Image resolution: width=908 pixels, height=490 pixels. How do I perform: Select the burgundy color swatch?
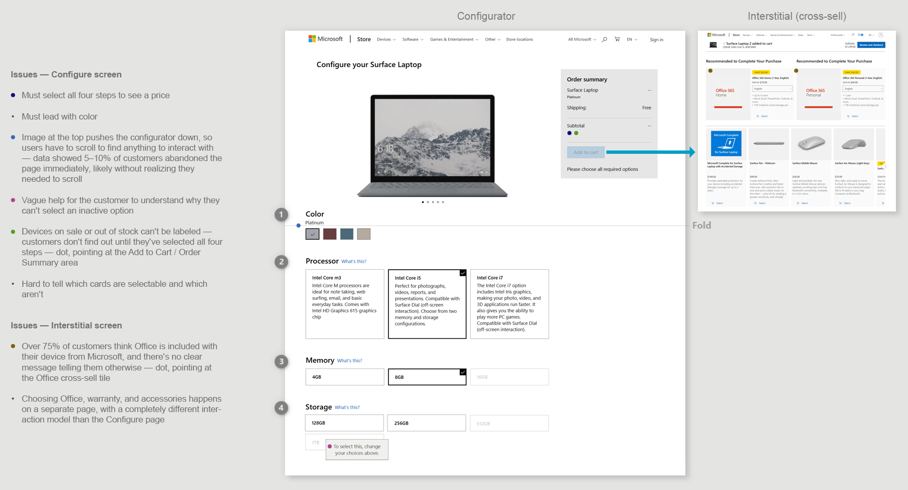[330, 234]
